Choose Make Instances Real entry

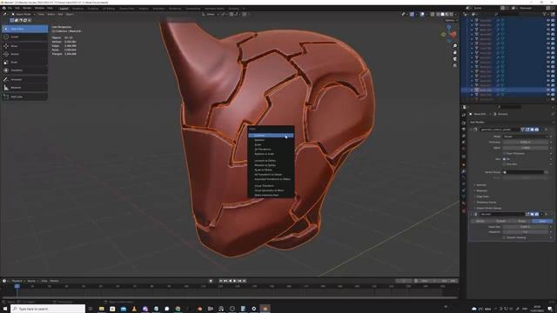[271, 195]
